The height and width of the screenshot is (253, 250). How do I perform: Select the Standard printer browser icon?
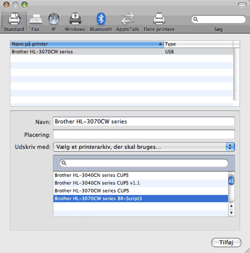click(14, 21)
